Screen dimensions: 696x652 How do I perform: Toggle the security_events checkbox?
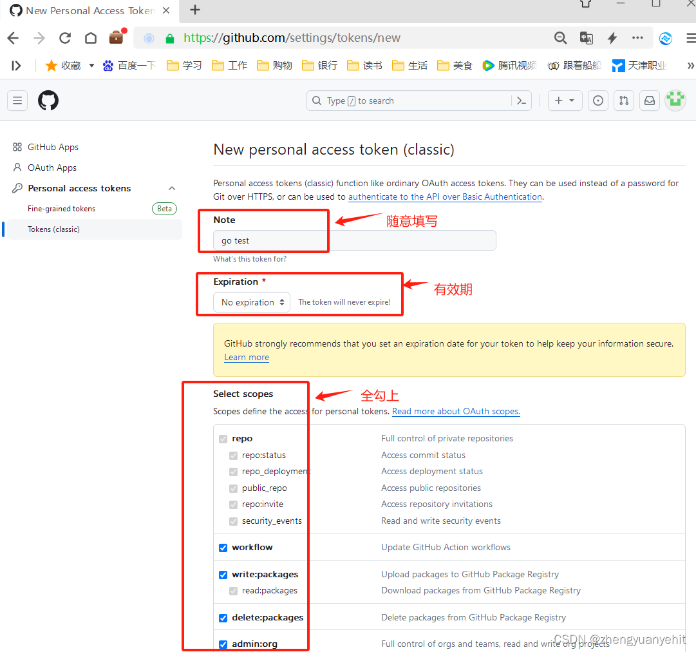pyautogui.click(x=234, y=521)
